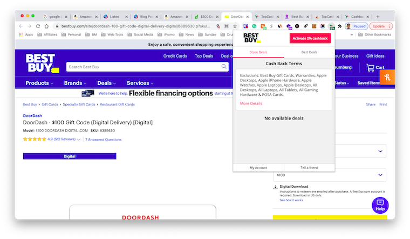Open the Personal bookmarks folder

[71, 34]
